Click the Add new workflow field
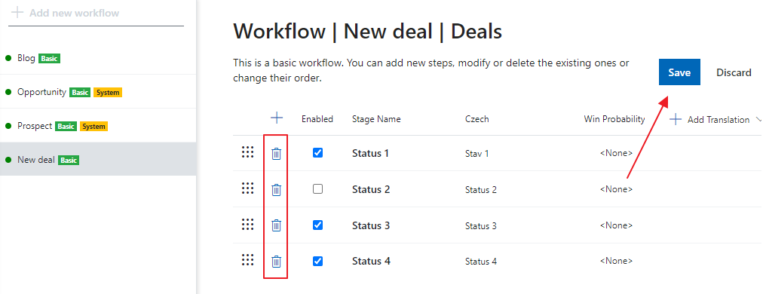The image size is (763, 294). point(97,13)
